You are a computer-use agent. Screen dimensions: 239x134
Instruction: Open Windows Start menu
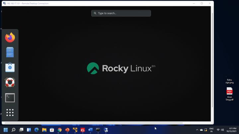coord(6,130)
